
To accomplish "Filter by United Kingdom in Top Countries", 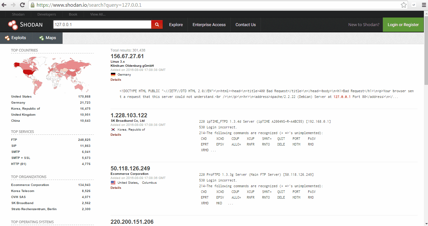I will click(x=23, y=115).
